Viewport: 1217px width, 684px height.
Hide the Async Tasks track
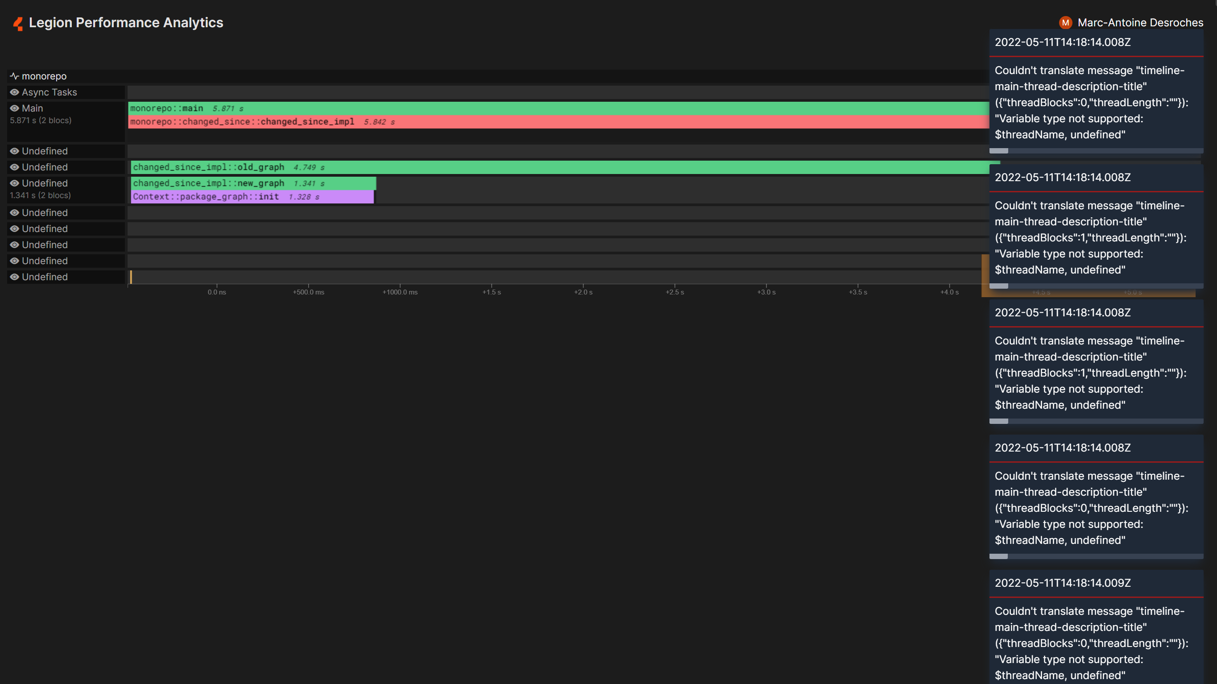(x=15, y=92)
